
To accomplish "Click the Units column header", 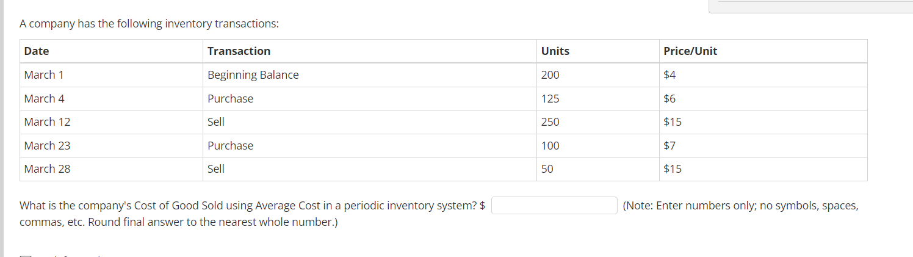I will [597, 51].
